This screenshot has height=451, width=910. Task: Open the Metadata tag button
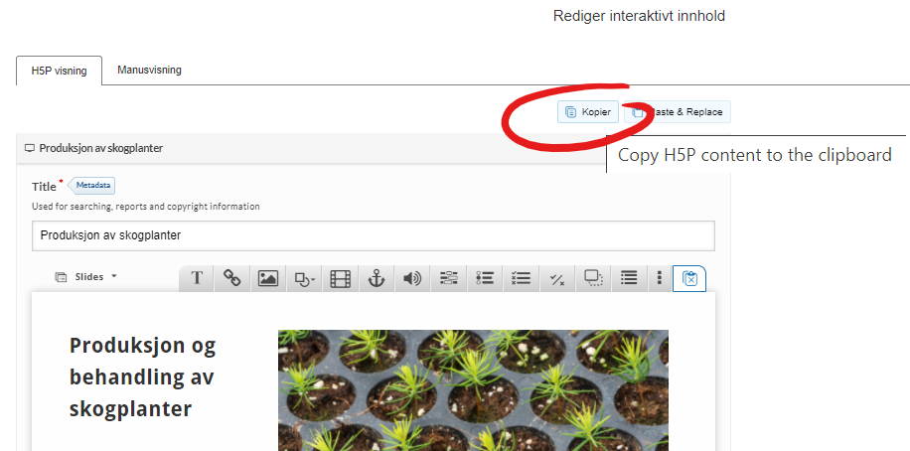coord(92,186)
